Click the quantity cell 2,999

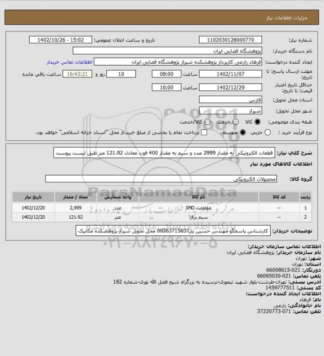coord(75,208)
